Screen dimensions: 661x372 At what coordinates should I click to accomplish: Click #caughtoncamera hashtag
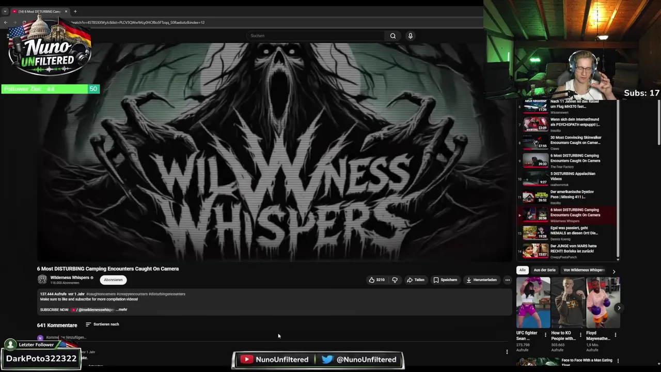pos(101,294)
